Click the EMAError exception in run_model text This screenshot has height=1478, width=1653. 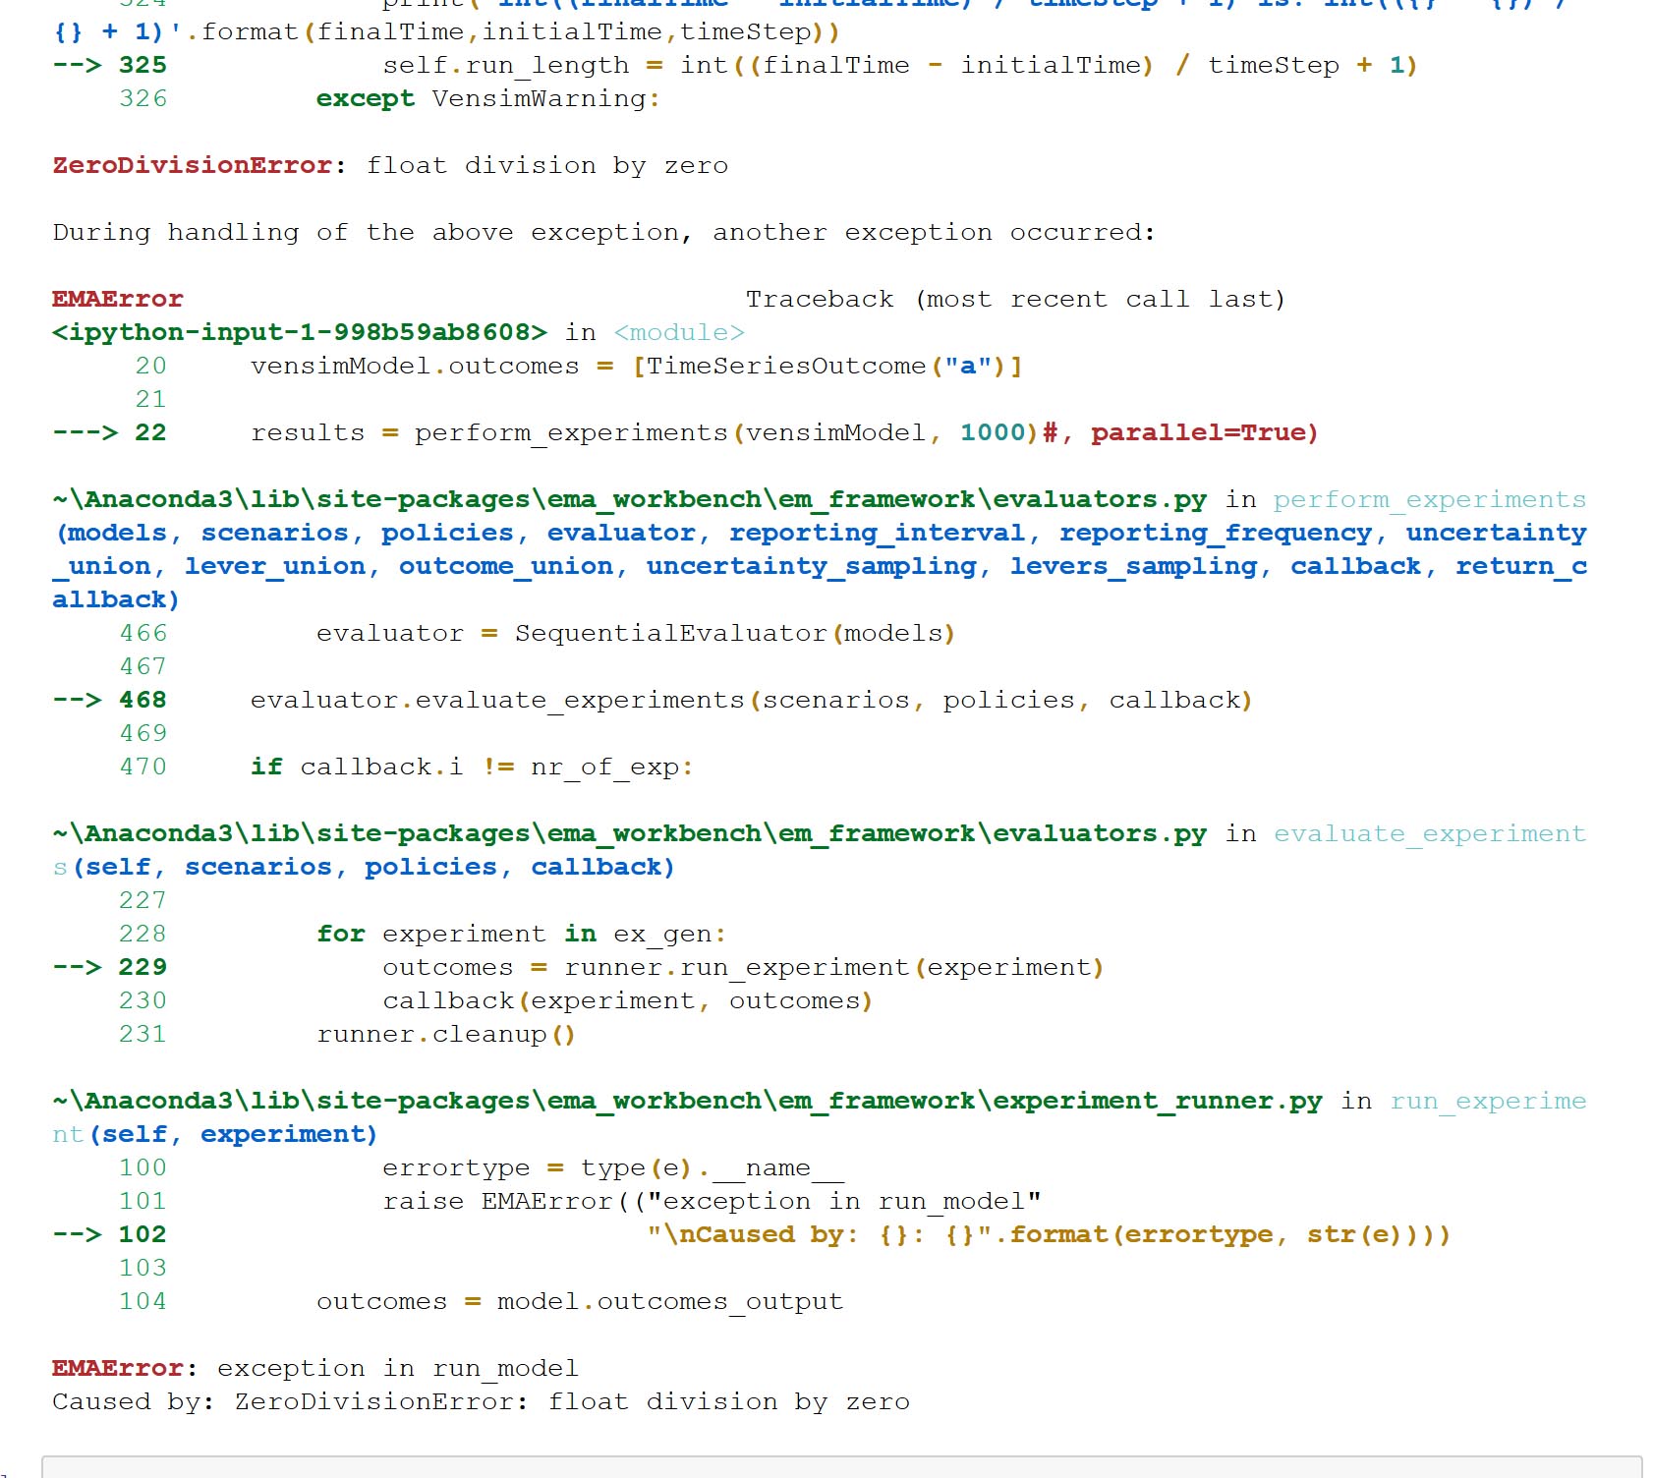314,1368
